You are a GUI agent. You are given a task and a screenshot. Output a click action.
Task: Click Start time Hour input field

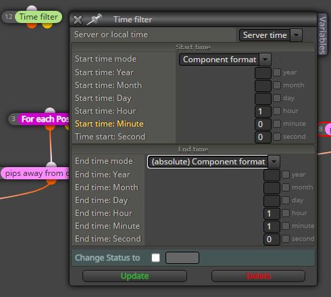[x=263, y=112]
